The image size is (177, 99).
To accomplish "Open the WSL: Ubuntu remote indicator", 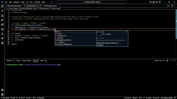I will (x=5, y=98).
